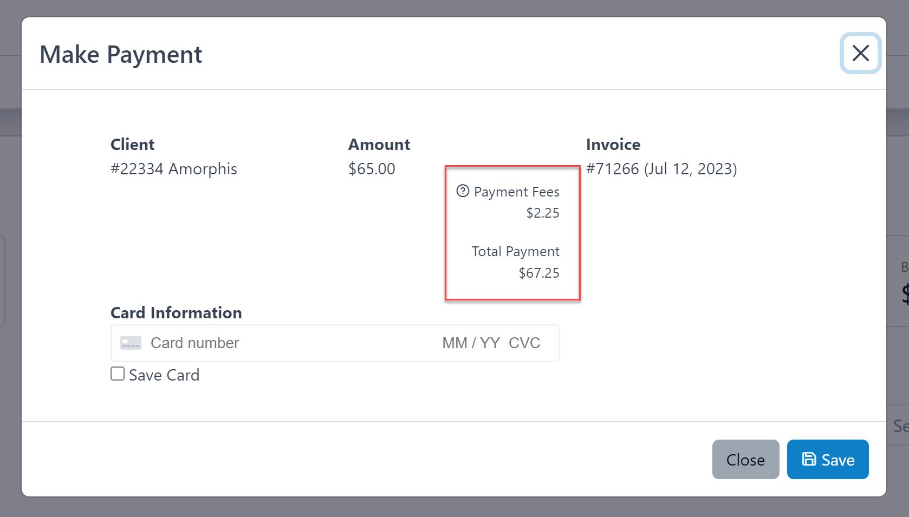Click the $65.00 Amount value

coord(372,168)
